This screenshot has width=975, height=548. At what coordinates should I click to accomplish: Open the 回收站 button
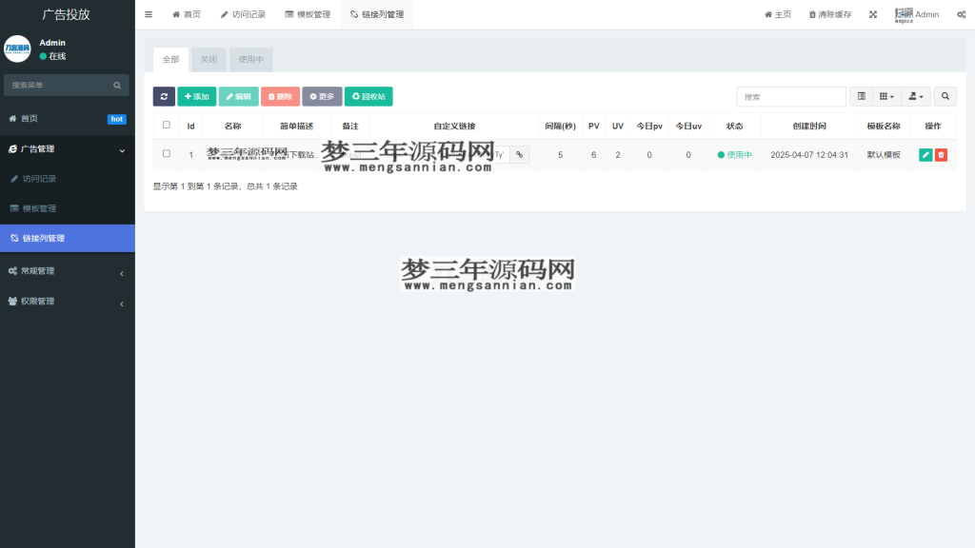(368, 96)
